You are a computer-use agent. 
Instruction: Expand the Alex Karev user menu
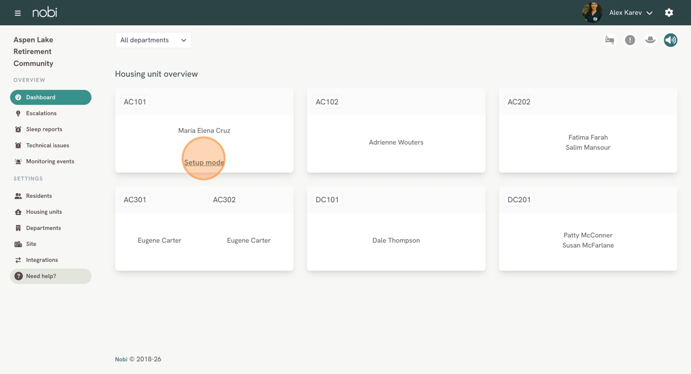point(631,13)
